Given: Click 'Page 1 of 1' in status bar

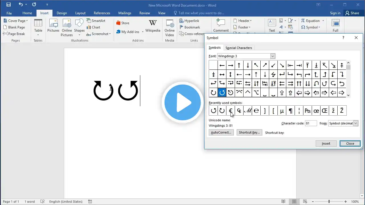Looking at the screenshot, I should (x=11, y=202).
